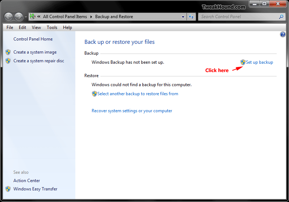Viewport: 289px width, 202px height.
Task: Go to Control Panel Home
Action: pos(33,39)
